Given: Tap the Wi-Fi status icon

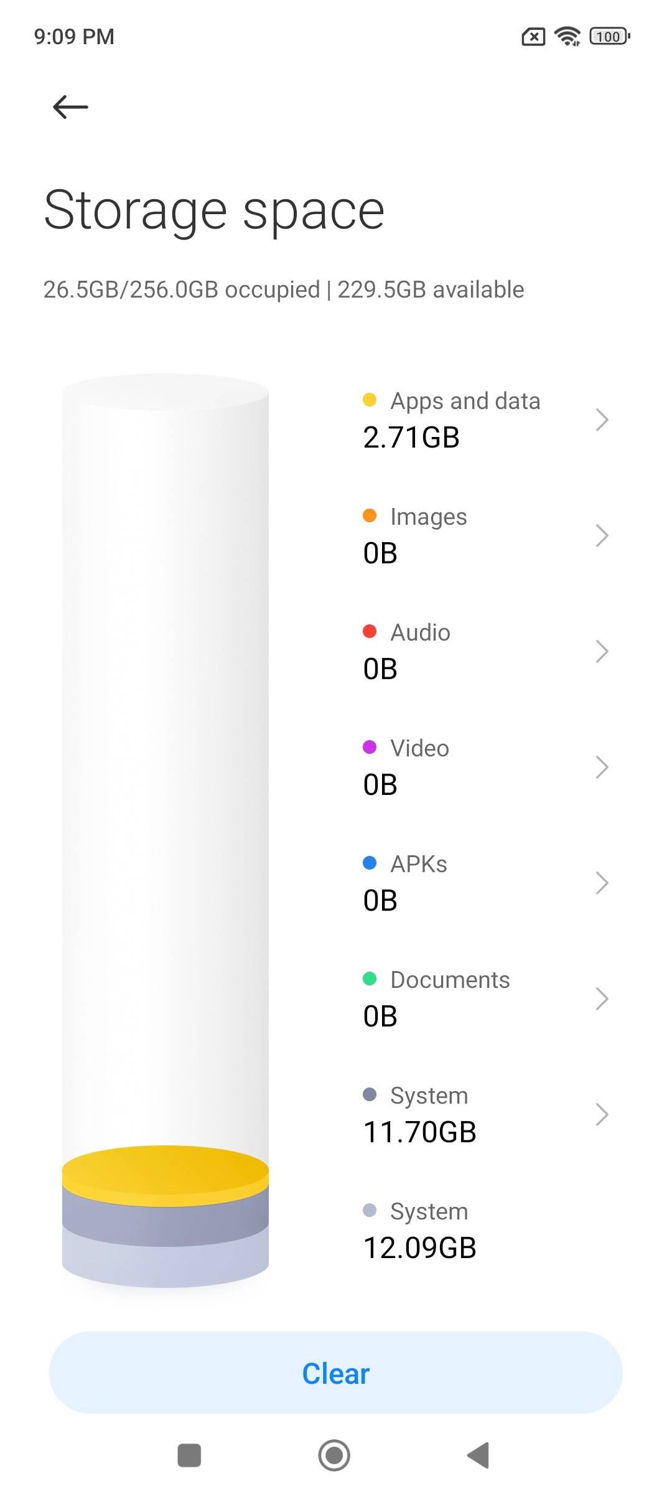Looking at the screenshot, I should tap(567, 37).
